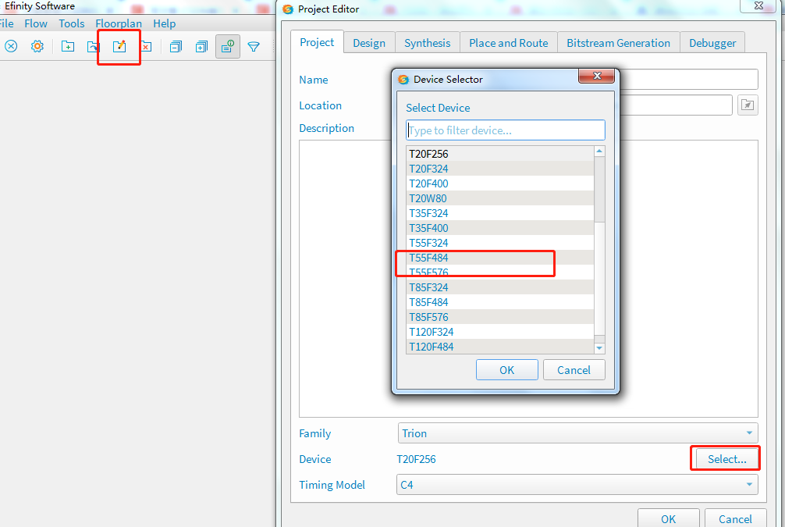Open the Tools menu
The height and width of the screenshot is (527, 785).
point(72,23)
